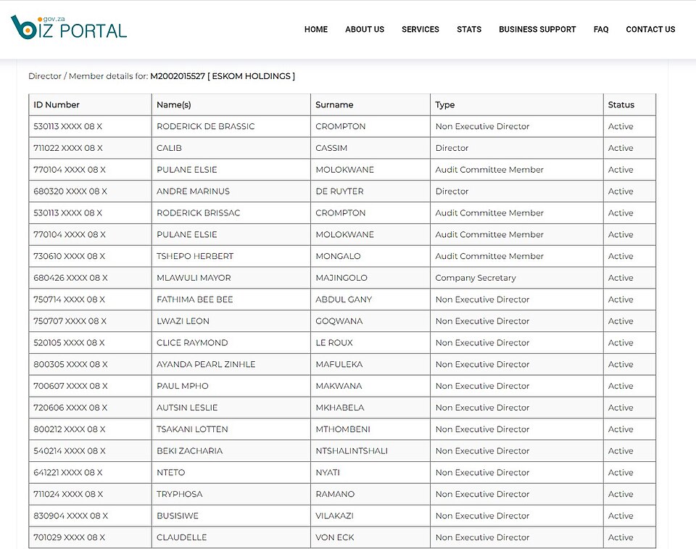Select the Company Secretary type cell
Image resolution: width=696 pixels, height=549 pixels.
[x=476, y=278]
